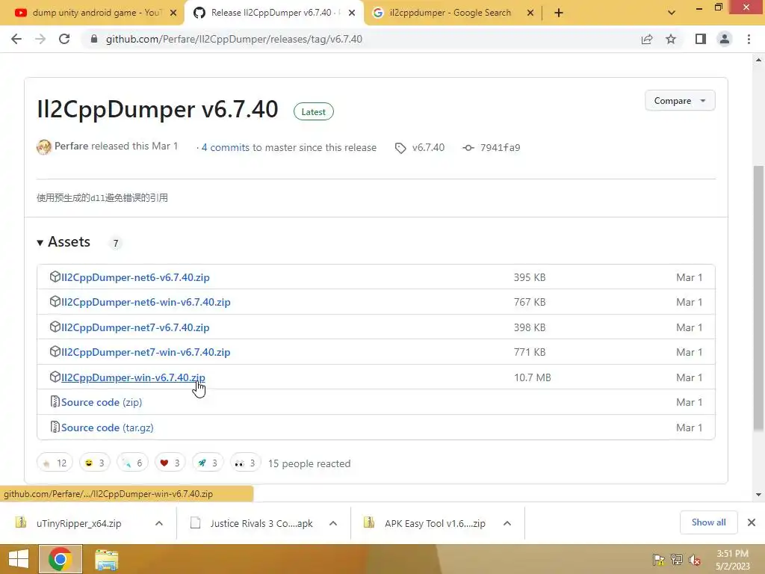The image size is (765, 574).
Task: Download Il2CppDumper-win-v6.7.40.zip
Action: [133, 377]
